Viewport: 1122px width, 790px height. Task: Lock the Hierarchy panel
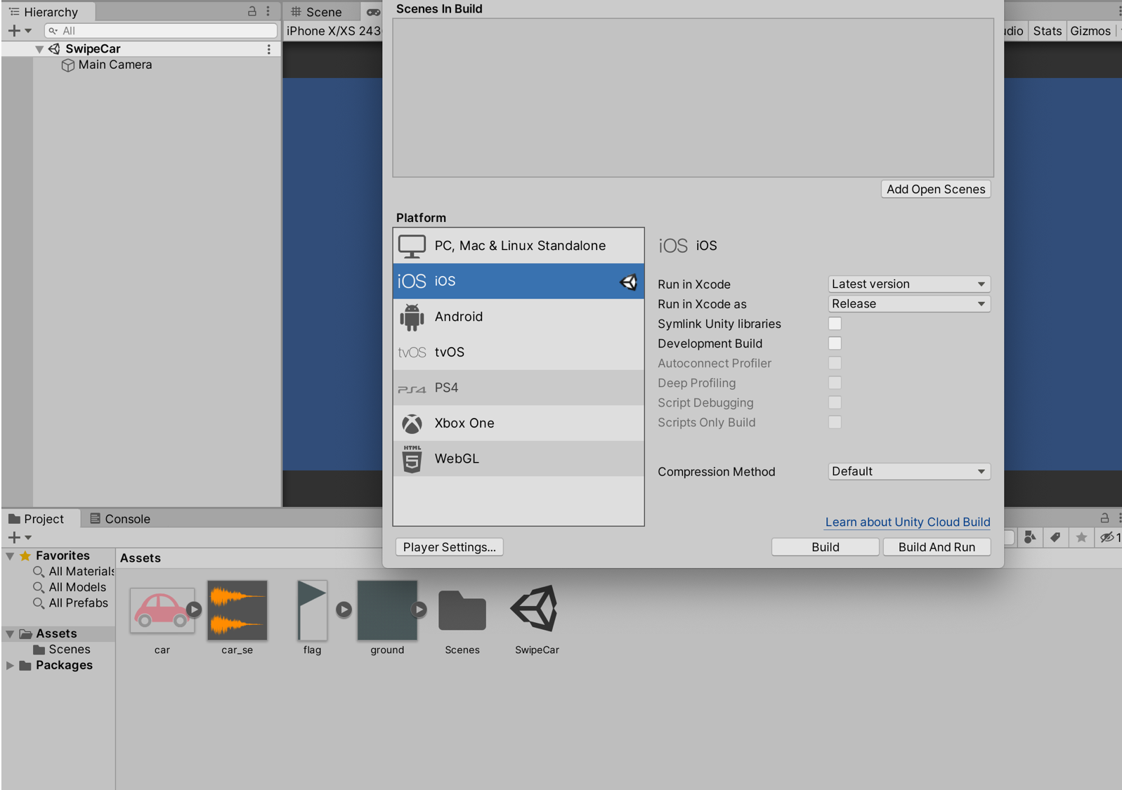[x=252, y=11]
